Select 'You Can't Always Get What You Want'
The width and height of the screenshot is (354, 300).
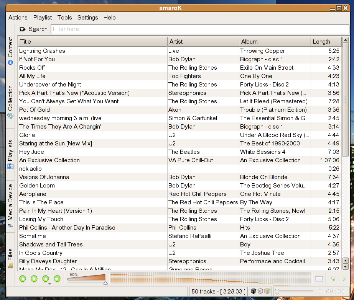[x=180, y=101]
